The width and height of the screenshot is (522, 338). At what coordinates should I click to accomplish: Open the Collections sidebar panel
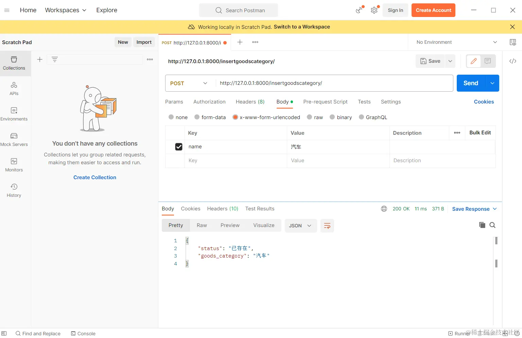point(14,63)
